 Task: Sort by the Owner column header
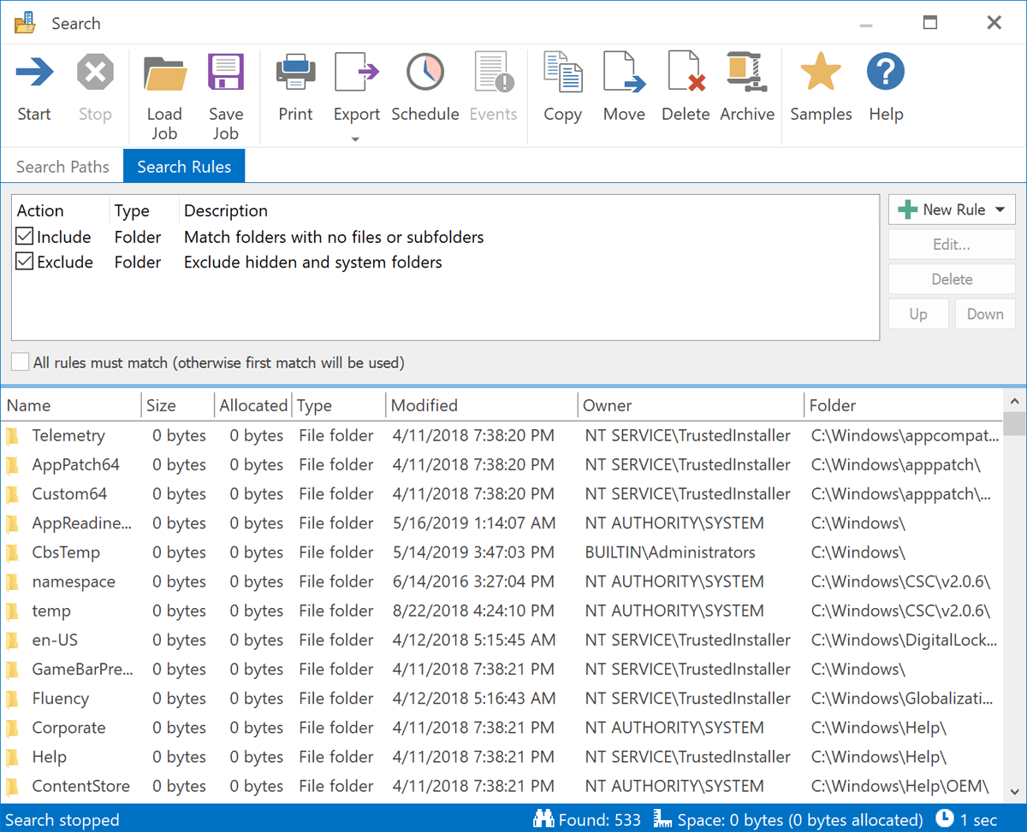(691, 405)
